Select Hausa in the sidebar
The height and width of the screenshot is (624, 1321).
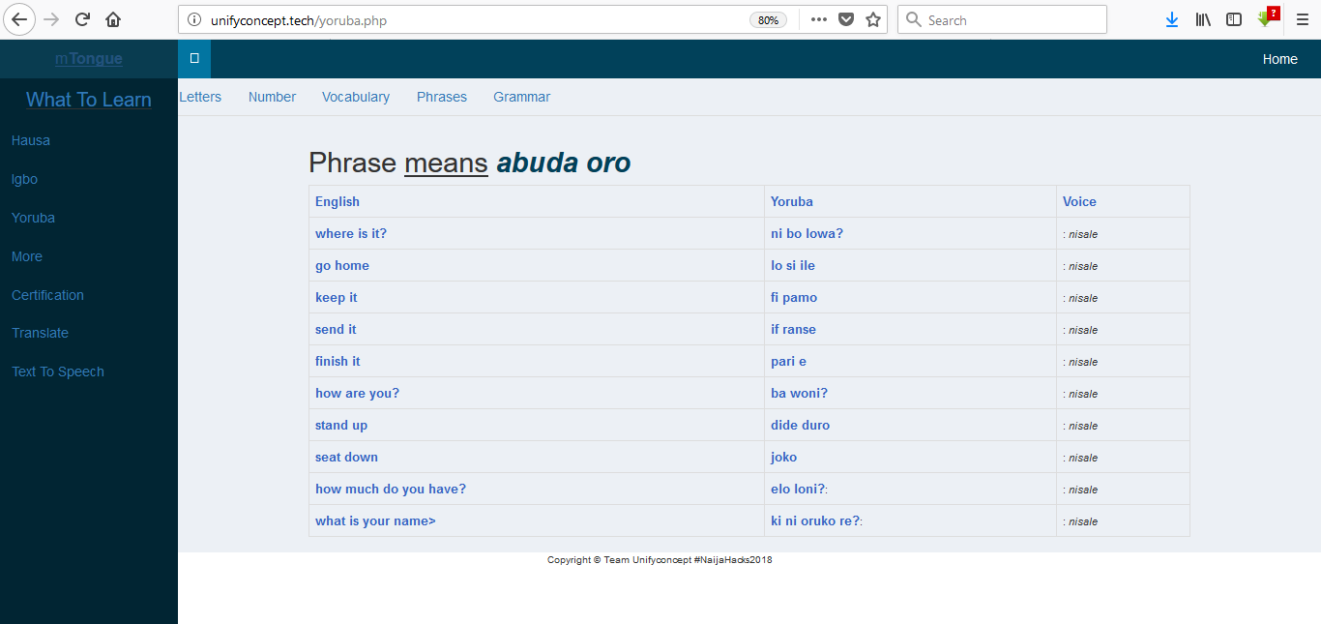[31, 140]
